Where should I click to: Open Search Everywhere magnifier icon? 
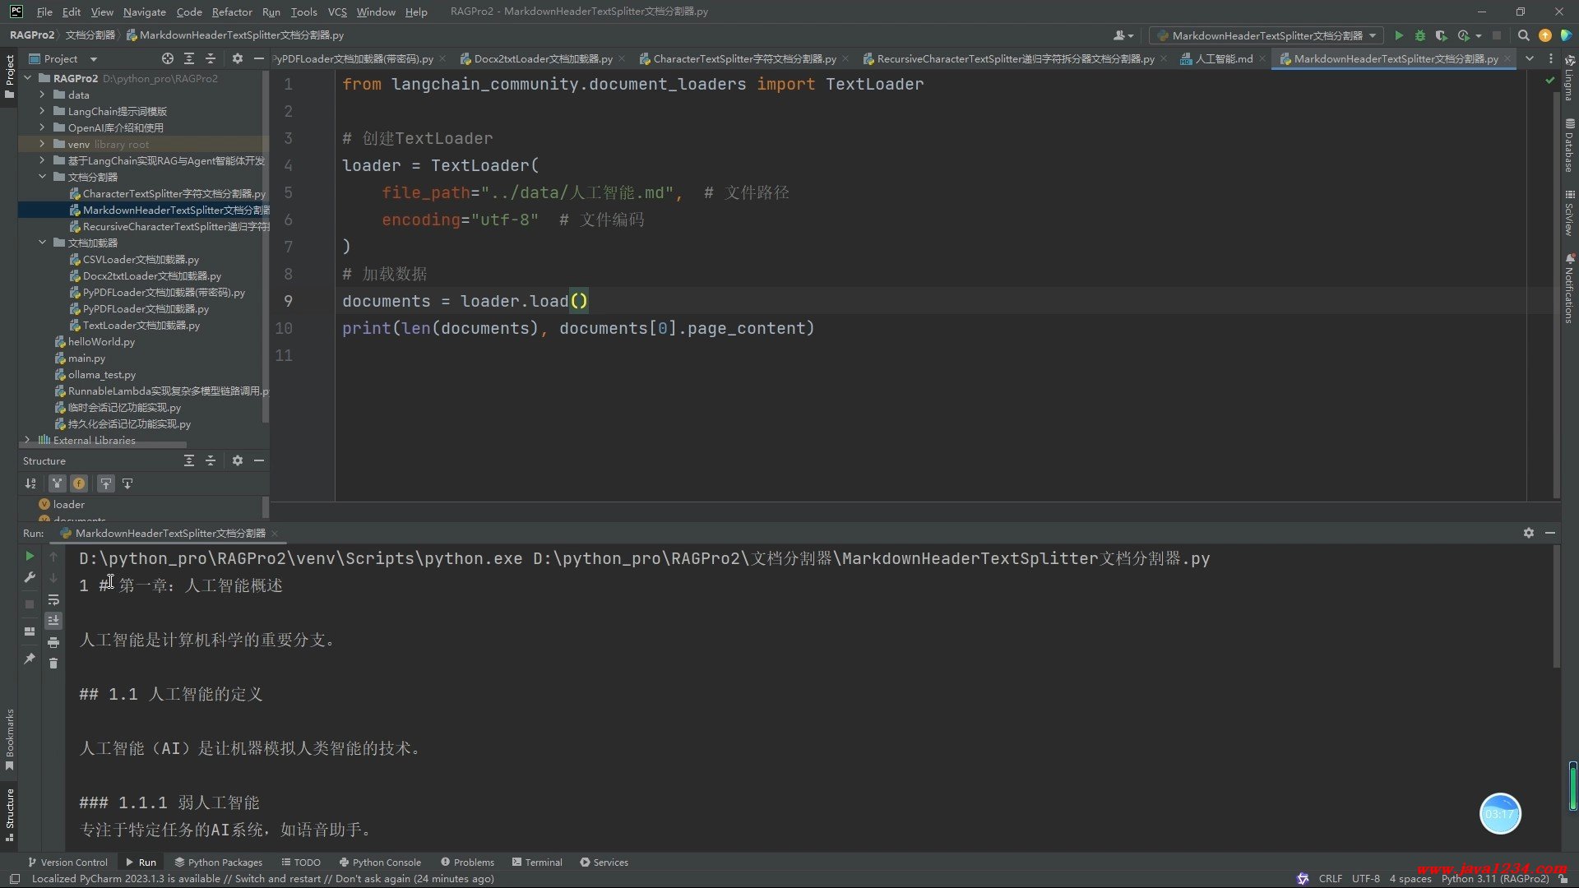point(1523,35)
